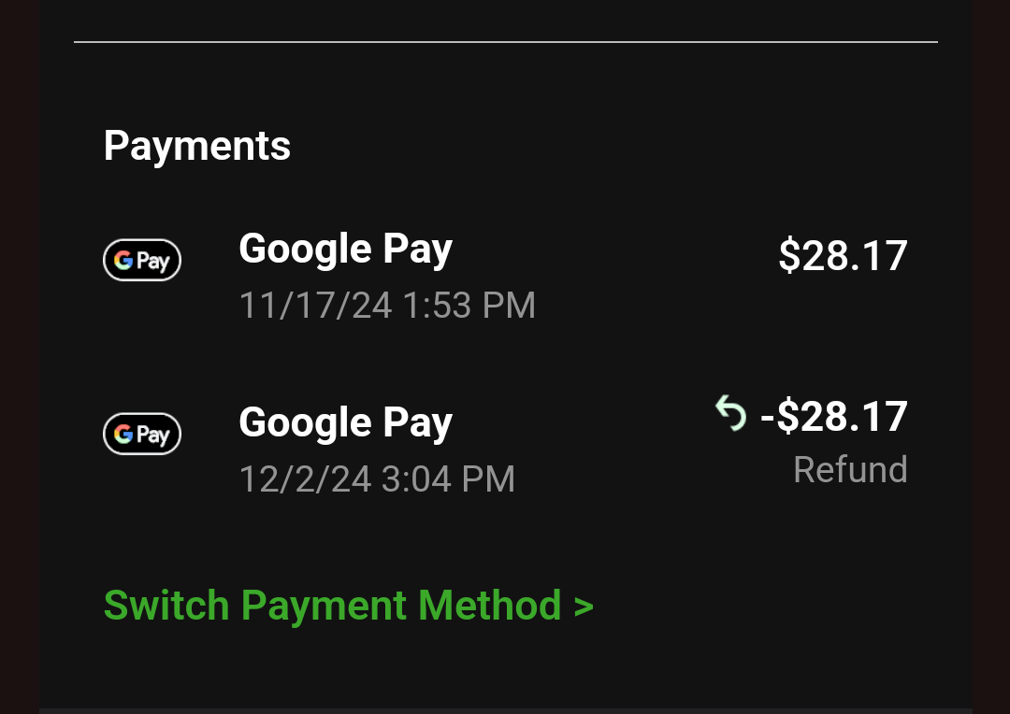Open the Switch Payment Method link

pos(332,606)
